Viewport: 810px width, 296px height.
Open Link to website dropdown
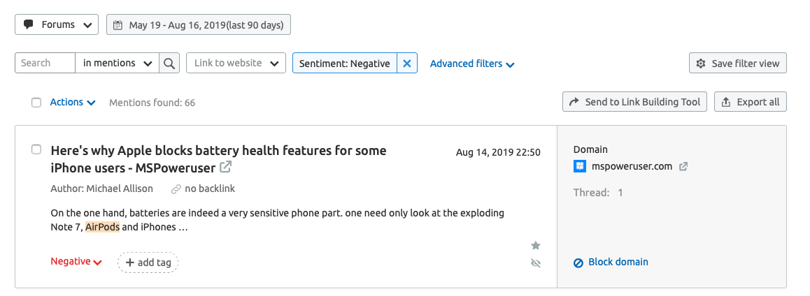click(236, 63)
